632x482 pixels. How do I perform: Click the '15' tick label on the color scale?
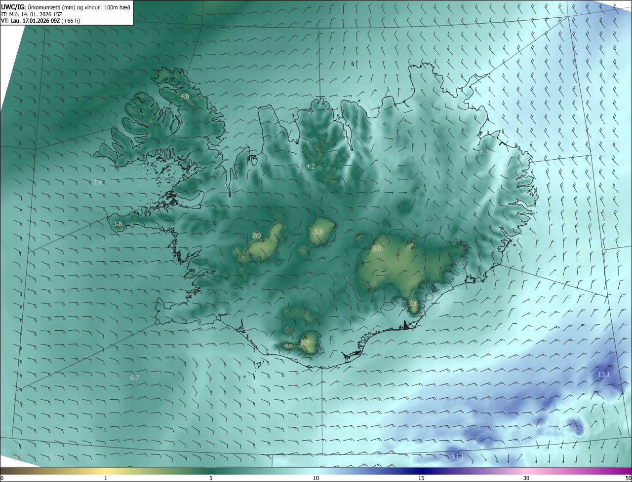(421, 478)
